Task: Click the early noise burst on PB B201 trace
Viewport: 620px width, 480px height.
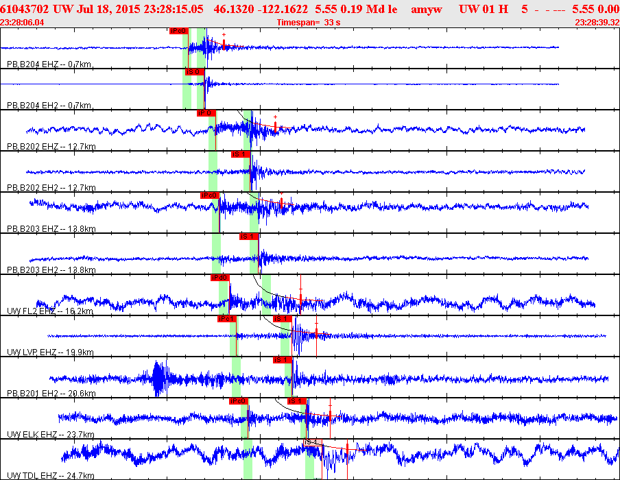Action: pos(159,378)
